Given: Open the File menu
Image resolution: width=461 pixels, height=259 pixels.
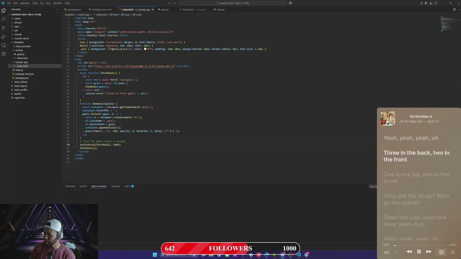Looking at the screenshot, I should pyautogui.click(x=9, y=3).
